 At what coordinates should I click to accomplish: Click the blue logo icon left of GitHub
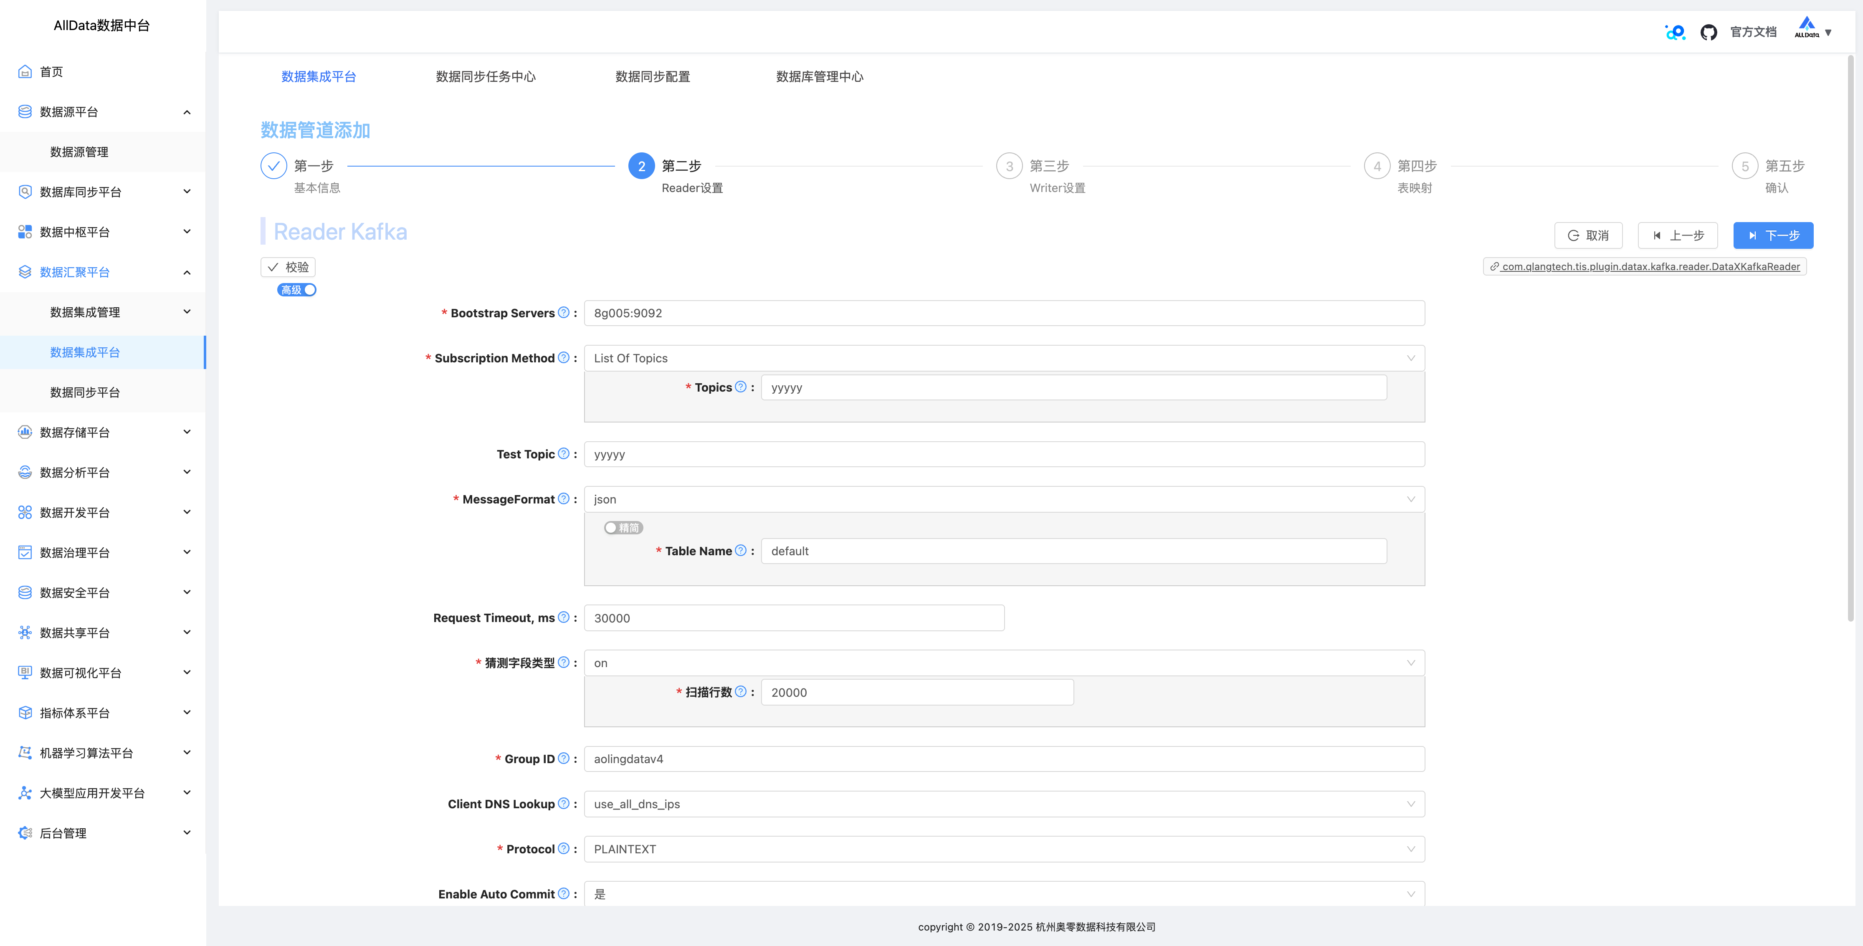(x=1675, y=33)
